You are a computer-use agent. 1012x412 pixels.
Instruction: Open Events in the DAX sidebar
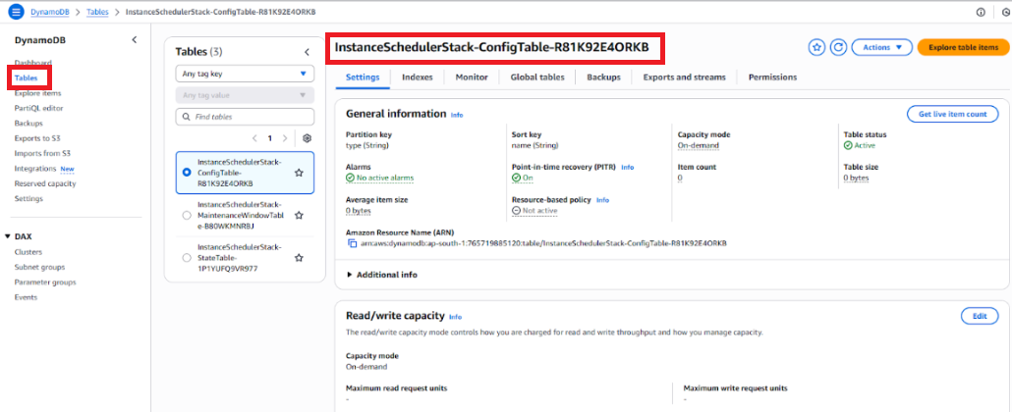pyautogui.click(x=26, y=297)
